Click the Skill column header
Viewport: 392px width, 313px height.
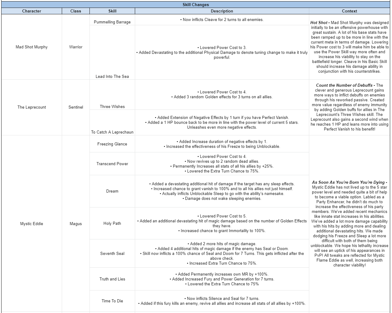pos(112,11)
